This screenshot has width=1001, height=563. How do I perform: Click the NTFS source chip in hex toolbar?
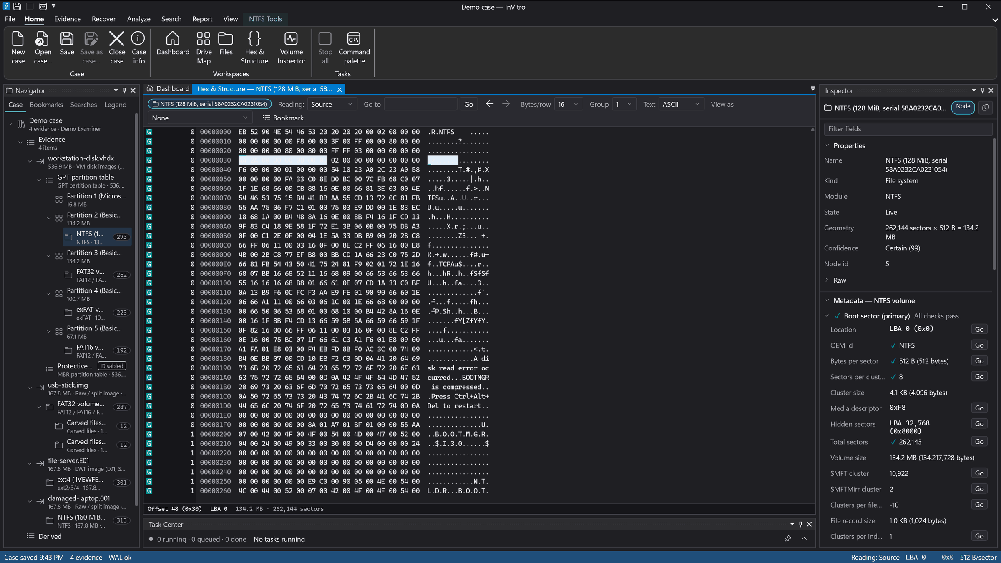210,104
